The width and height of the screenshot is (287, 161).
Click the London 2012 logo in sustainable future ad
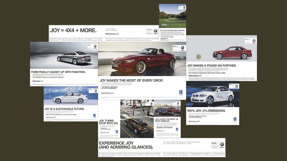95,115
